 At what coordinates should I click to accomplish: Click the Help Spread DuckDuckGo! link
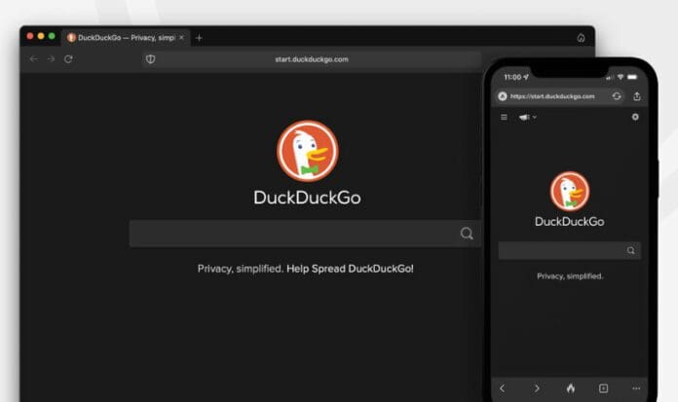coord(350,268)
